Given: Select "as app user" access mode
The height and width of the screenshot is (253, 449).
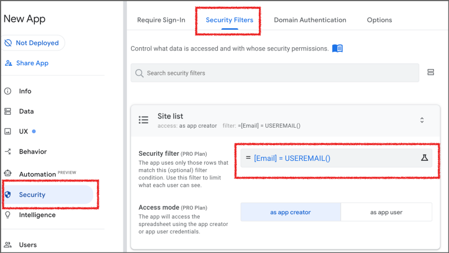Looking at the screenshot, I should [386, 213].
